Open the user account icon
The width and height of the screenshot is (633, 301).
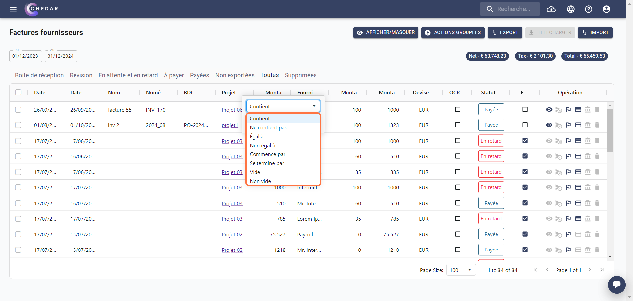(x=606, y=9)
